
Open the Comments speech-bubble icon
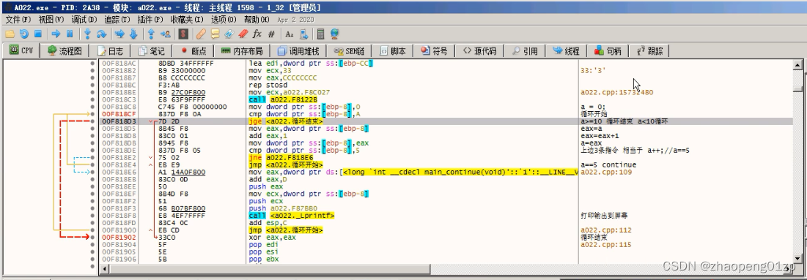[x=215, y=34]
